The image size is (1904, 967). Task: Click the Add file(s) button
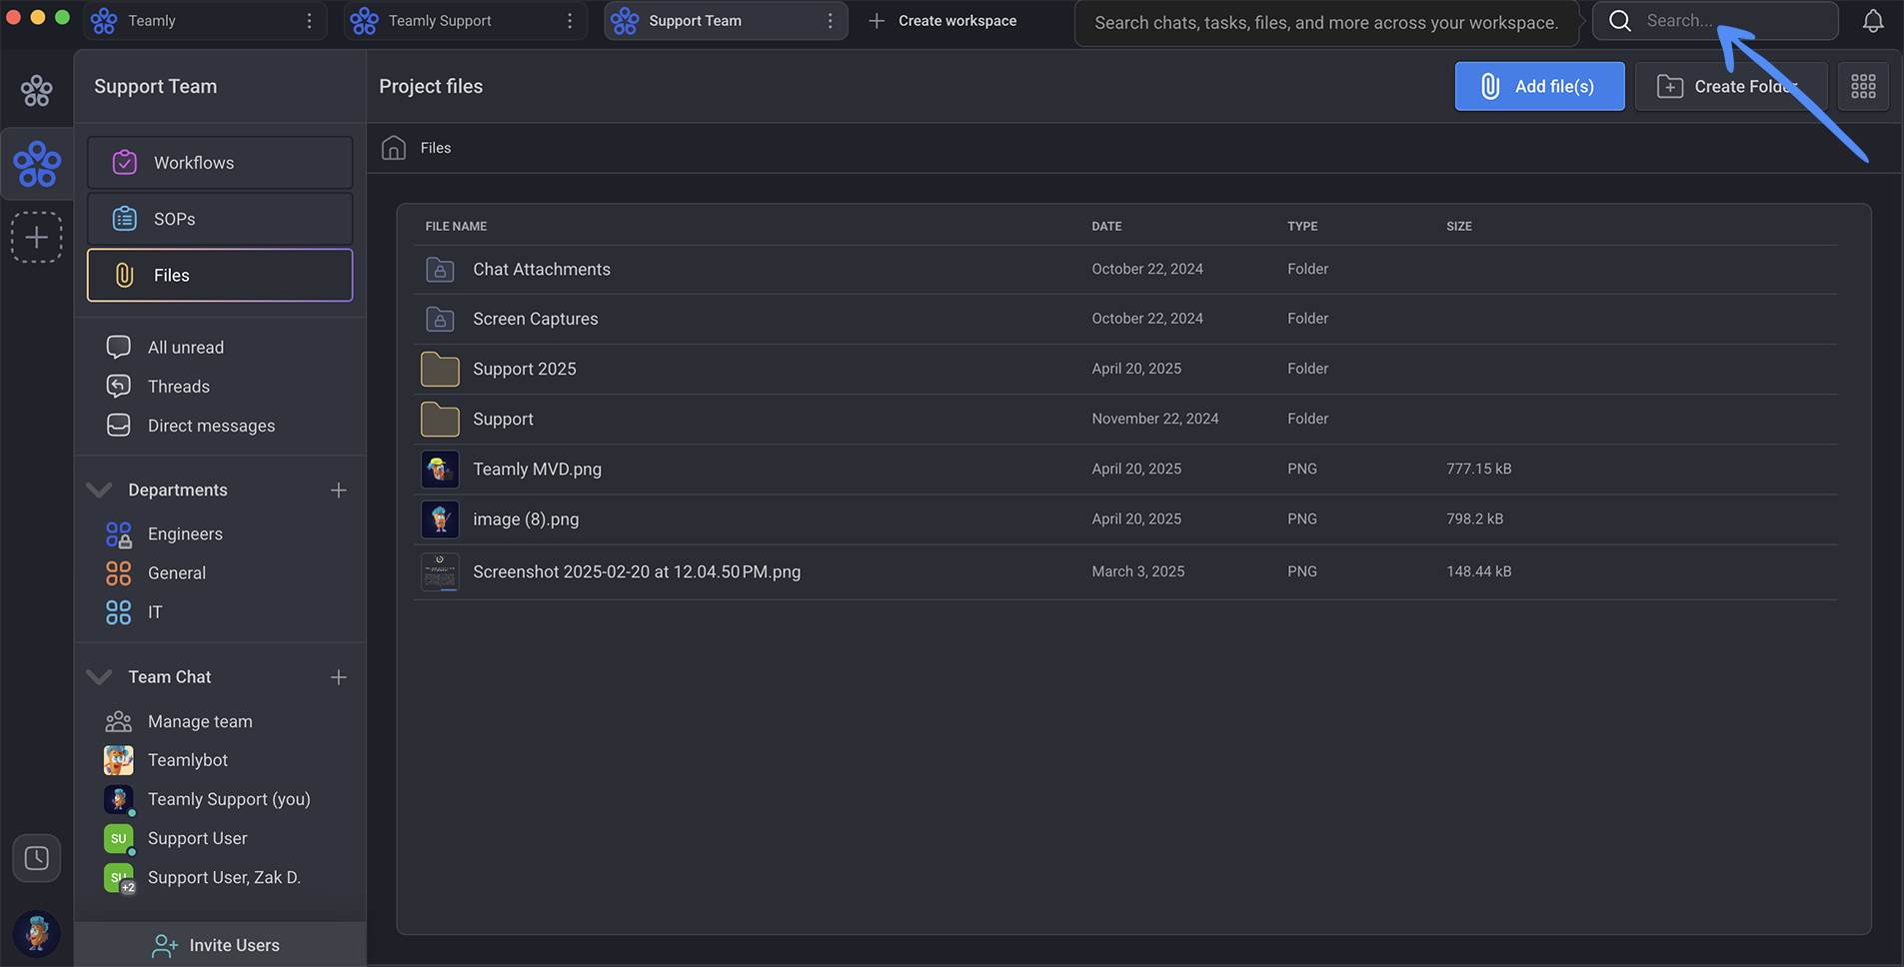[1539, 86]
